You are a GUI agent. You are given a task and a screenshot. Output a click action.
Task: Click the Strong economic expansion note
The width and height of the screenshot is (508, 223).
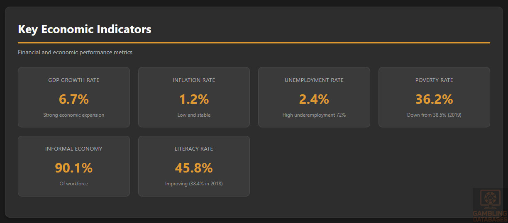click(x=74, y=115)
